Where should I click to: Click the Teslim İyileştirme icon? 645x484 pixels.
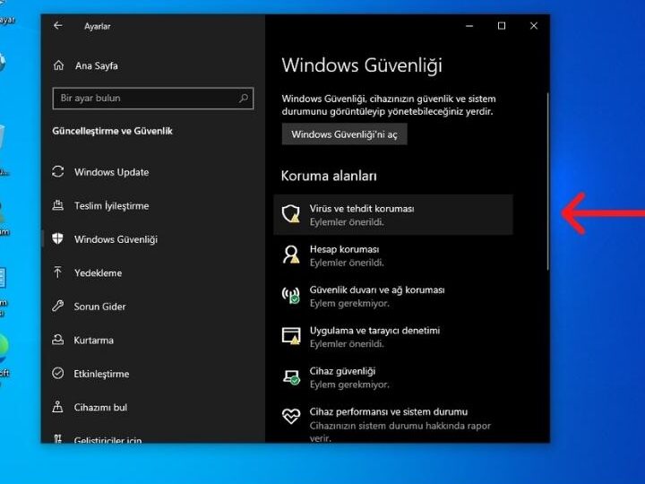pyautogui.click(x=58, y=205)
